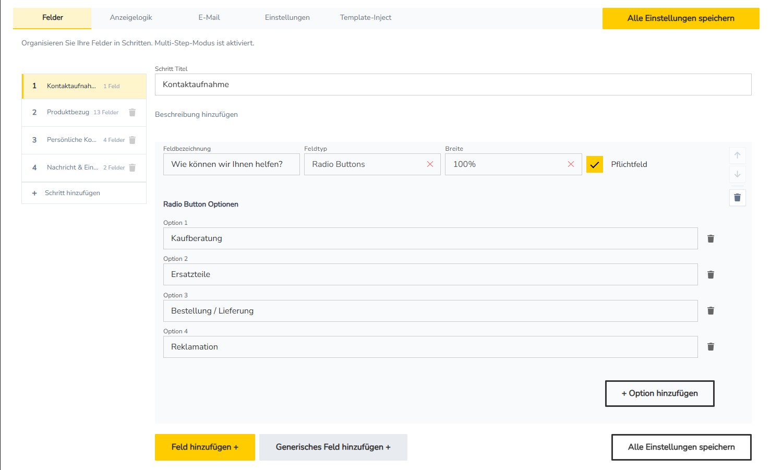The height and width of the screenshot is (470, 771).
Task: Open the Einstellungen tab
Action: tap(287, 18)
